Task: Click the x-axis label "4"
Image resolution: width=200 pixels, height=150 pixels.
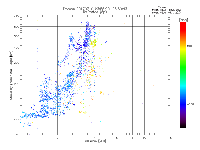Action: click(95, 138)
